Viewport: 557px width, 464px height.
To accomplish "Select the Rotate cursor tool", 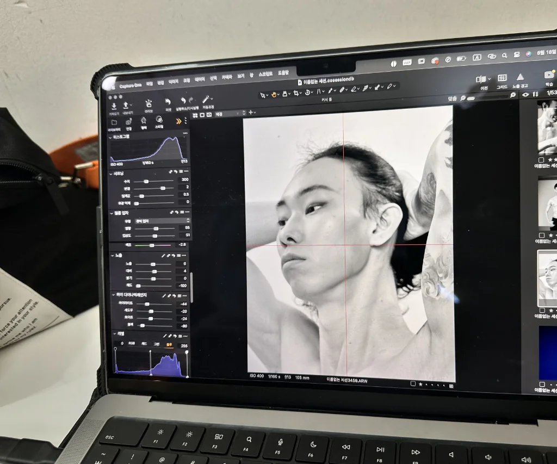I will (x=308, y=92).
